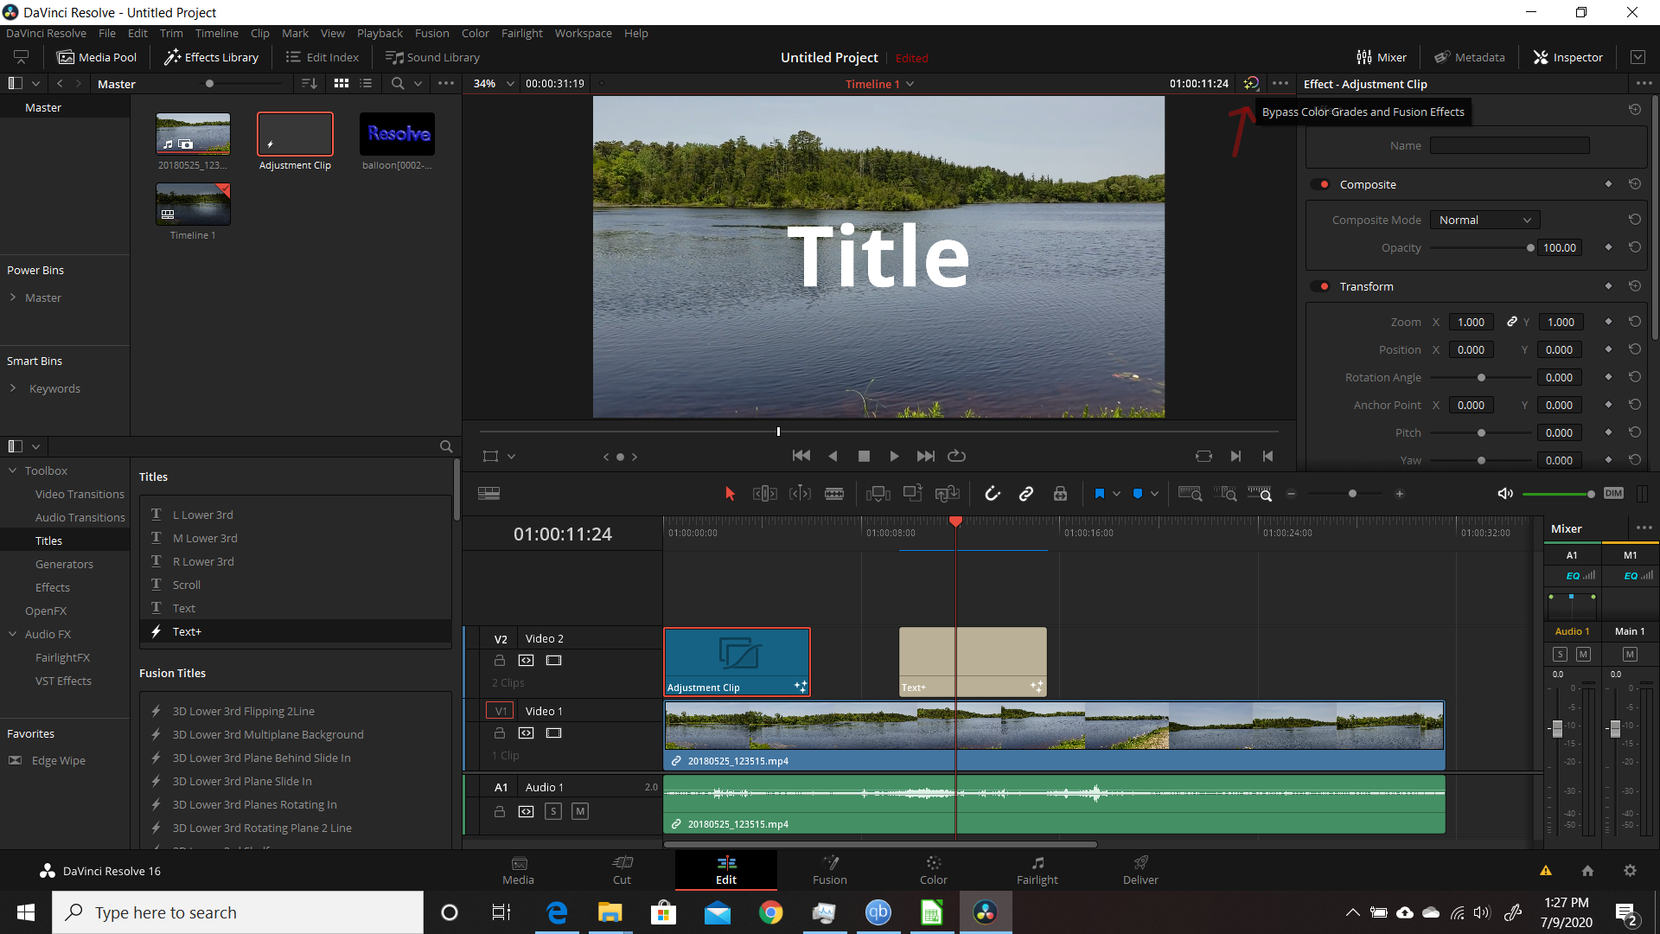Click the blue Marker icon
This screenshot has width=1660, height=934.
[1138, 493]
